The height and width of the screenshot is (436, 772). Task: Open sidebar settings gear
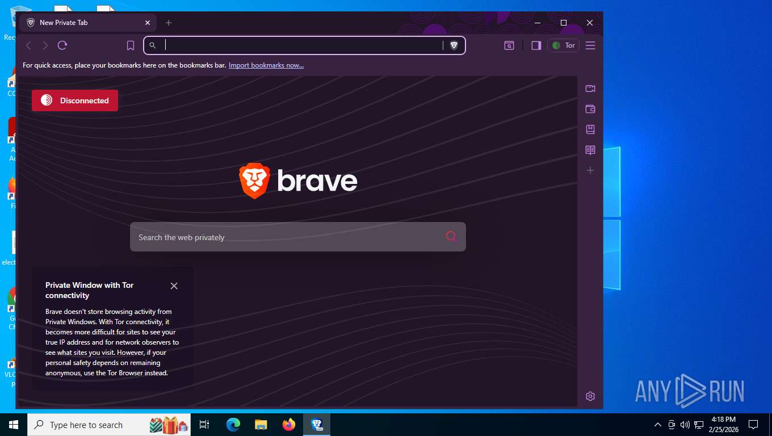click(590, 396)
